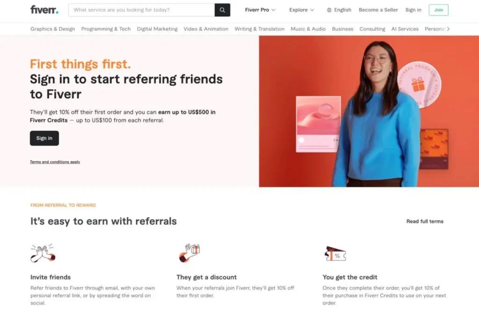The width and height of the screenshot is (479, 317).
Task: Open the English language selector
Action: pos(339,10)
